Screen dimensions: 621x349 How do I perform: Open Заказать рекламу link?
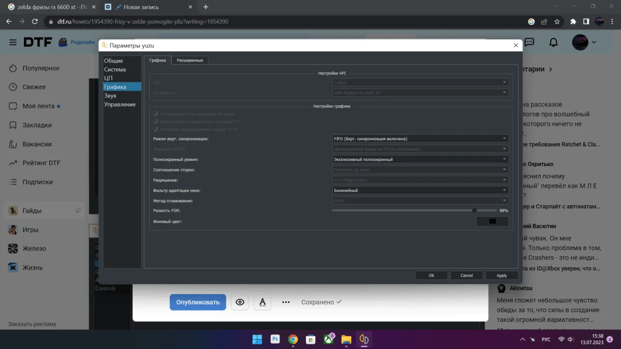[x=32, y=324]
